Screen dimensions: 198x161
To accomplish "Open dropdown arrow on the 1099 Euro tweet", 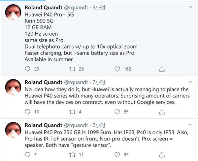I will (x=190, y=125).
